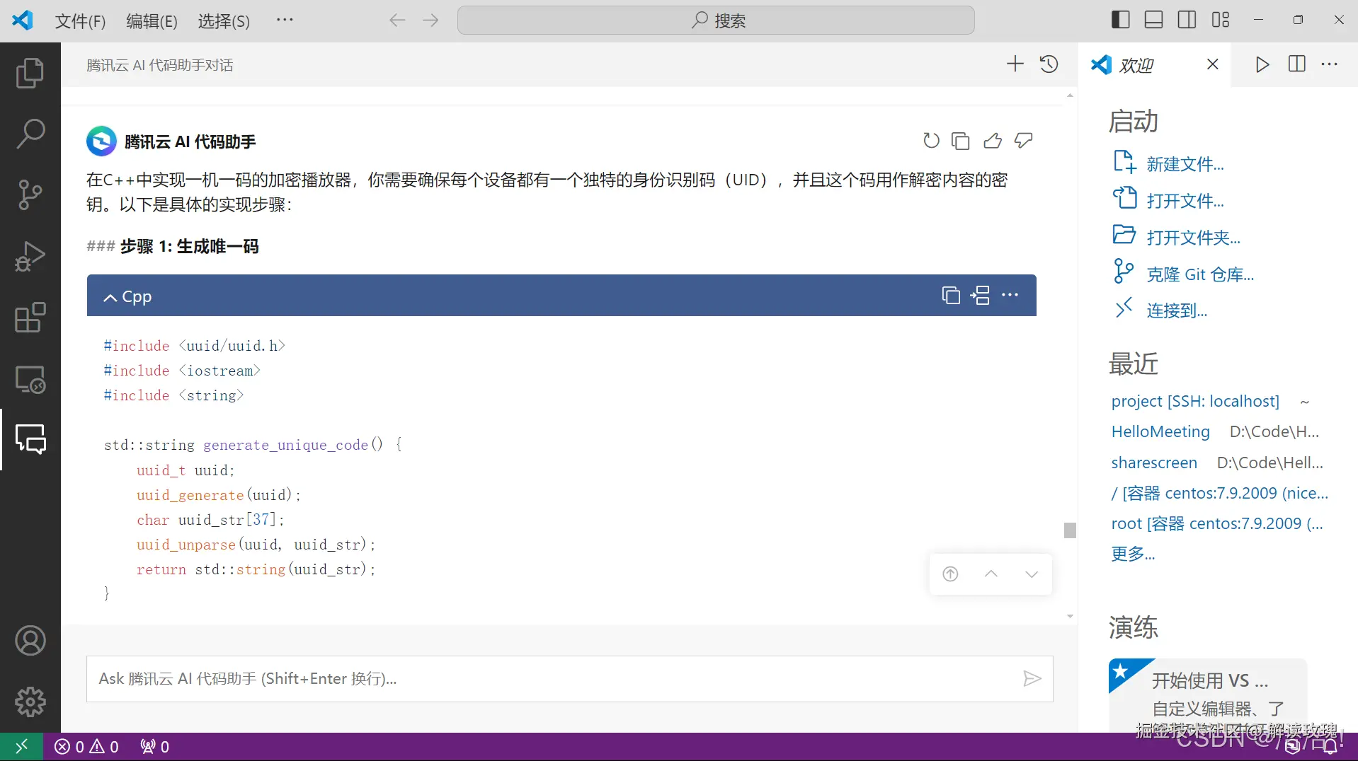Open the remote window indicator in status bar
1358x761 pixels.
point(21,747)
